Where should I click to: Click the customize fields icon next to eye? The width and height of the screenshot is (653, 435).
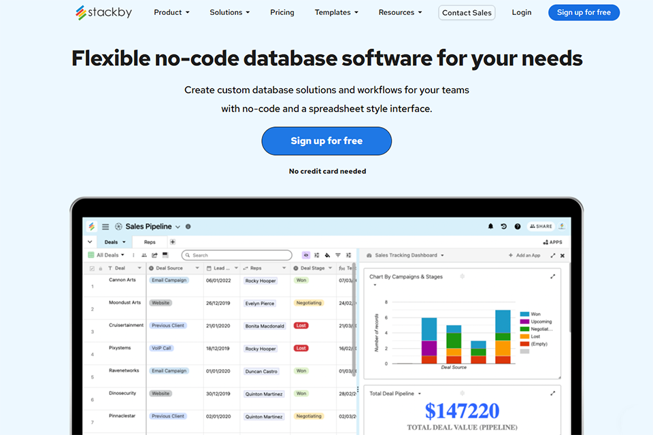click(316, 255)
